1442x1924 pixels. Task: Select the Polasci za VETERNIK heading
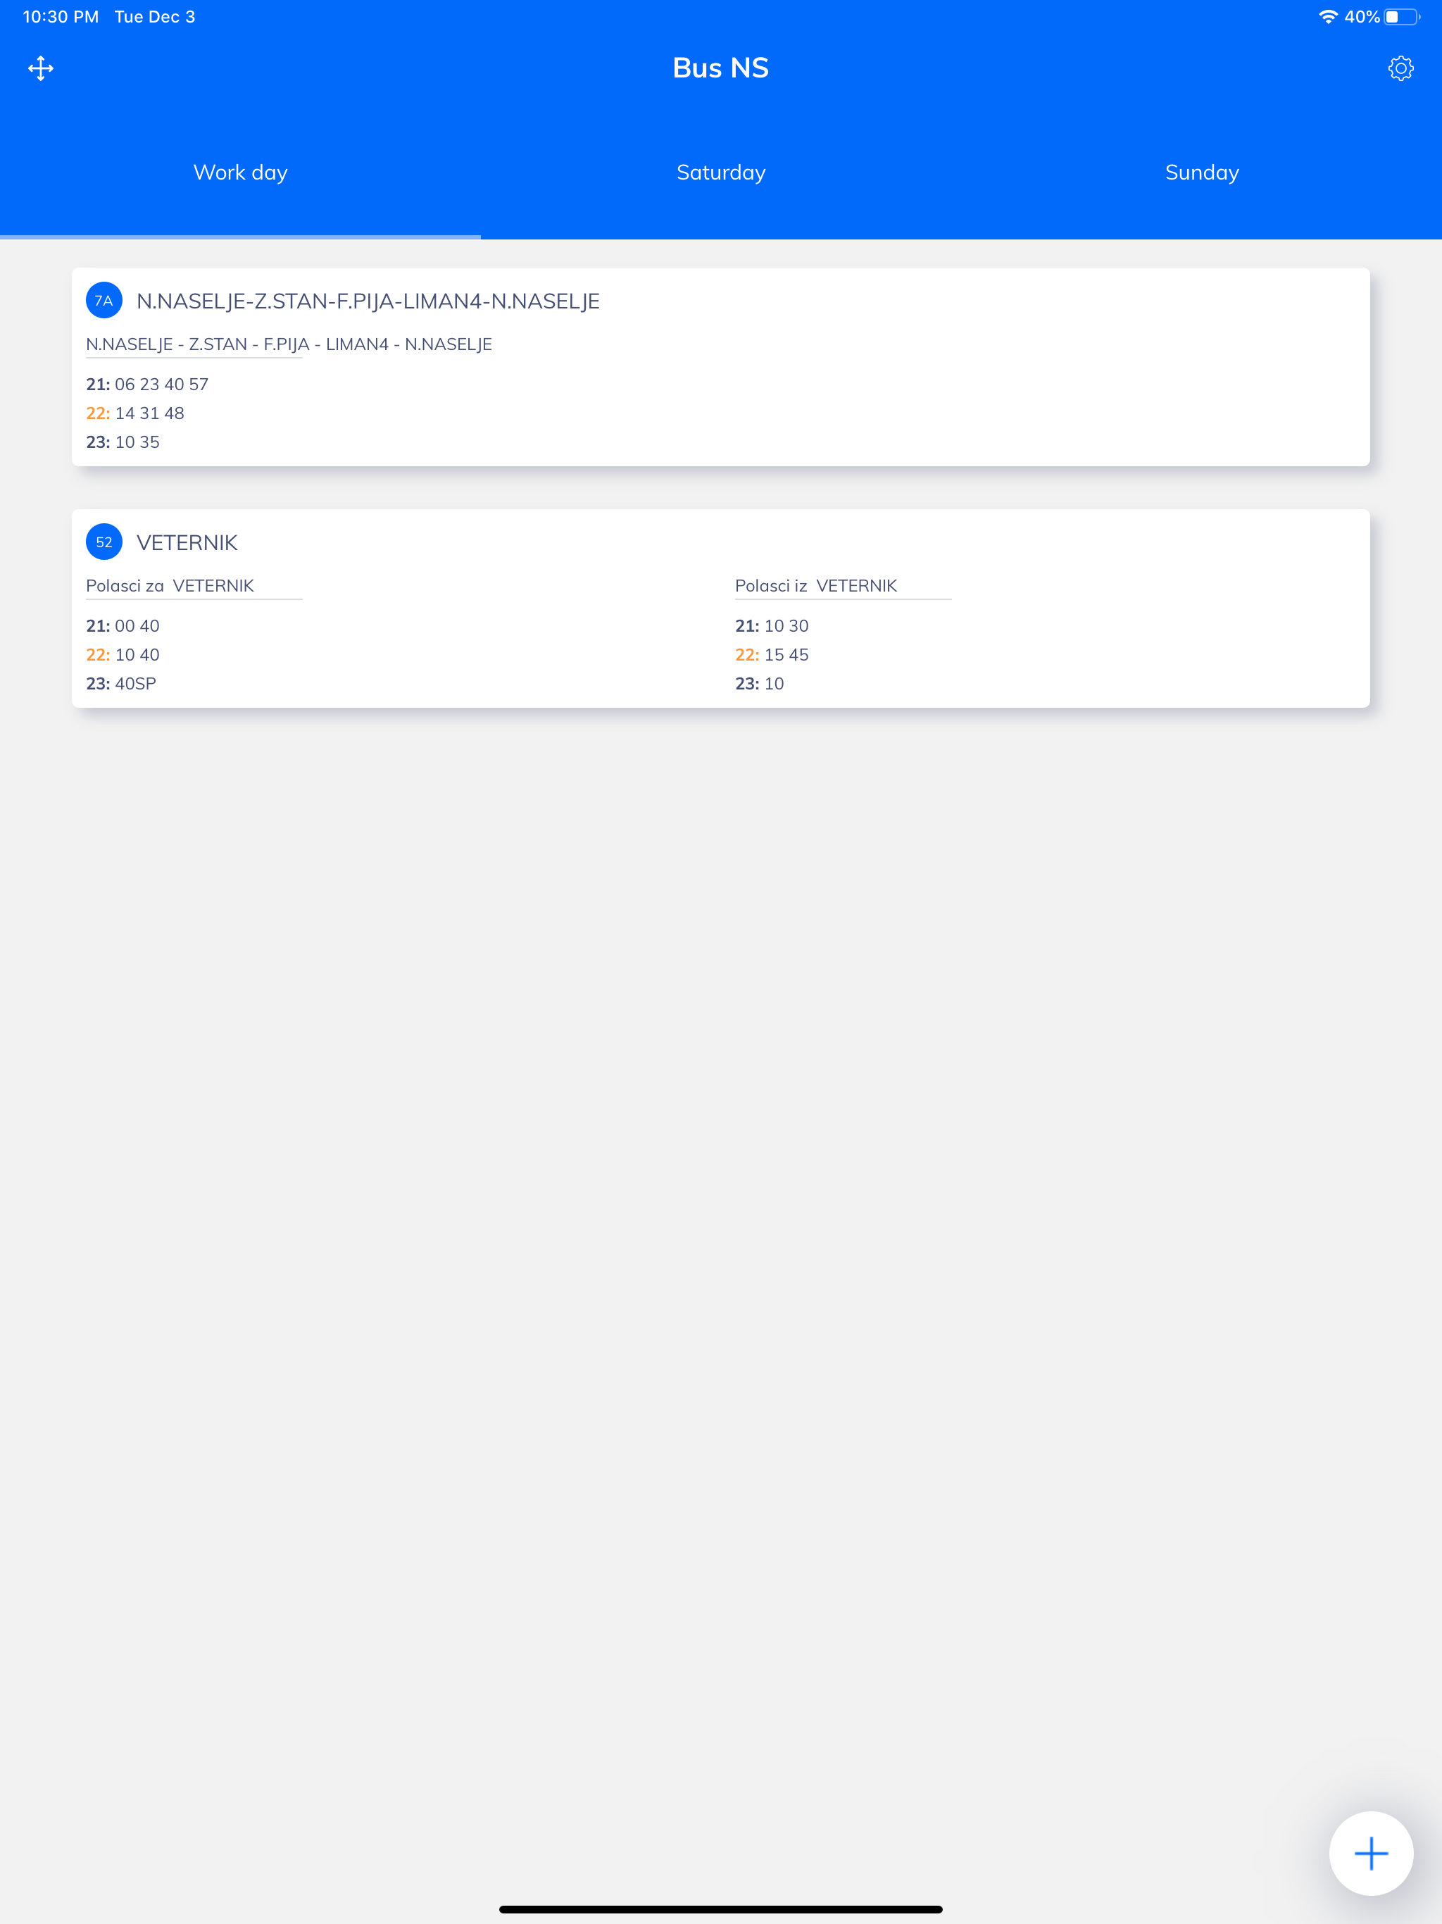(x=170, y=585)
